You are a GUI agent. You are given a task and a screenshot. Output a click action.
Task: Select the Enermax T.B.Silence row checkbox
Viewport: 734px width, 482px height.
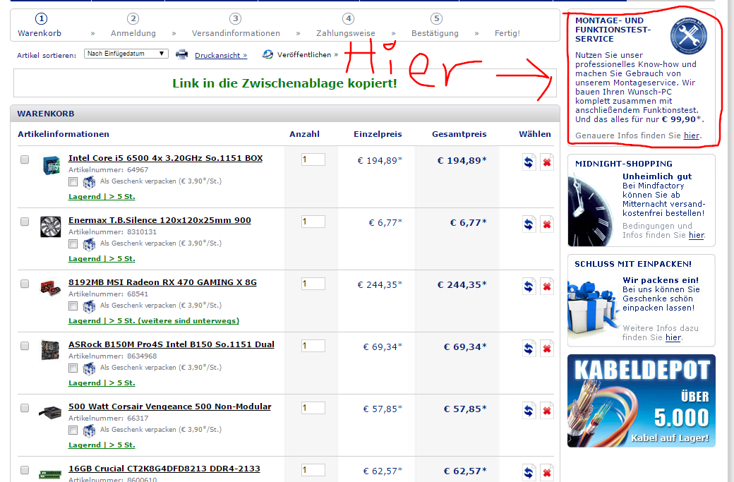coord(25,222)
